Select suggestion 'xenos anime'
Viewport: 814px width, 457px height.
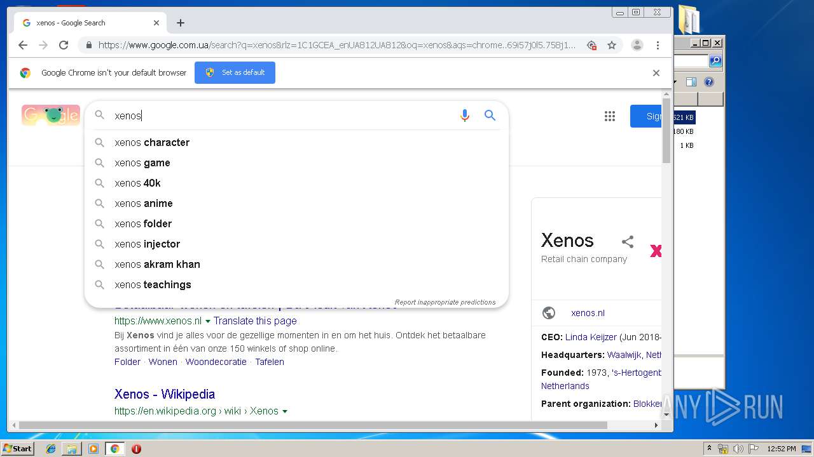tap(296, 203)
